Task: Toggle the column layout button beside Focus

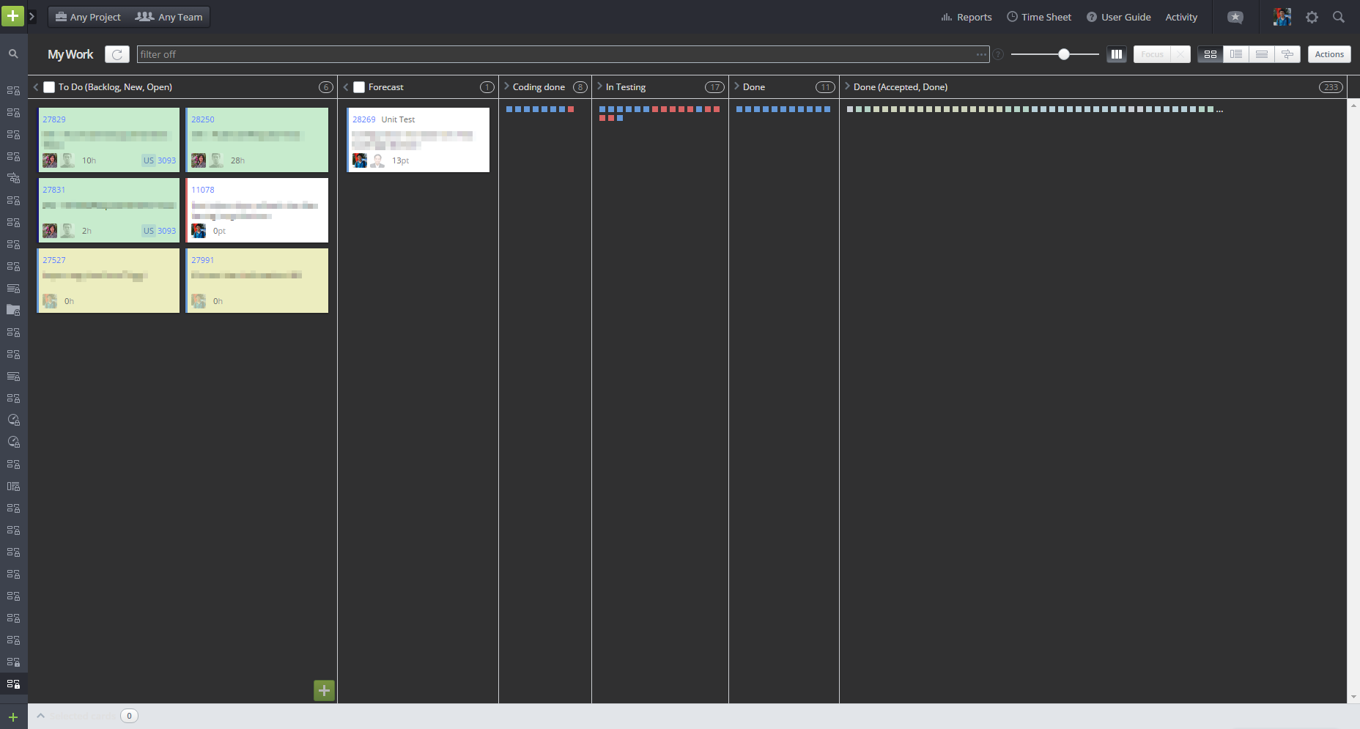Action: (x=1116, y=54)
